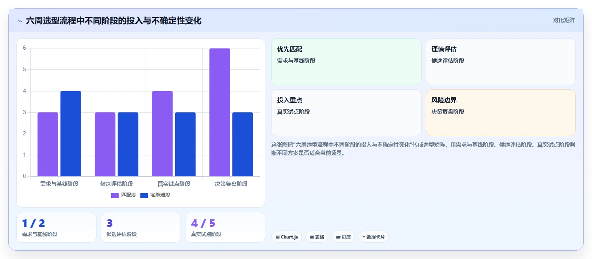Click 候选评估阶段 caption under the 3 stat
The width and height of the screenshot is (592, 259).
click(x=122, y=234)
